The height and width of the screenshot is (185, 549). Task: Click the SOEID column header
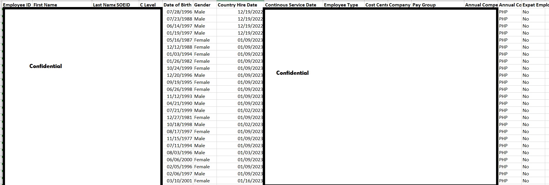pyautogui.click(x=123, y=5)
